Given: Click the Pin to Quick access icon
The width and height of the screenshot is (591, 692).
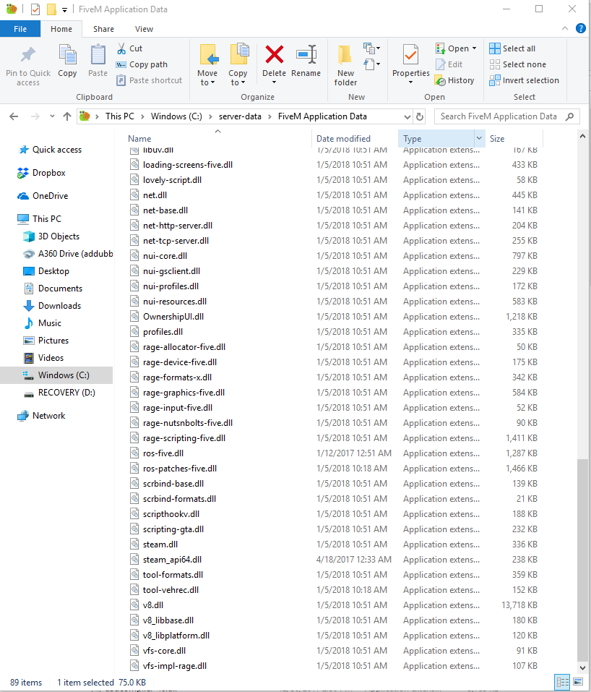Looking at the screenshot, I should coord(27,55).
